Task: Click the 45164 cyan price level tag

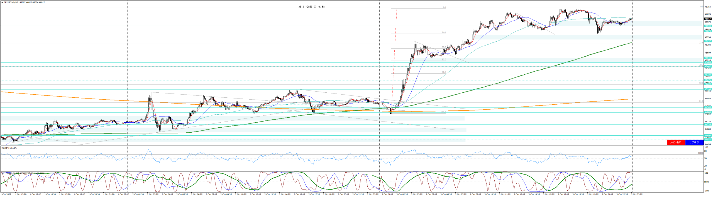Action: click(x=708, y=89)
